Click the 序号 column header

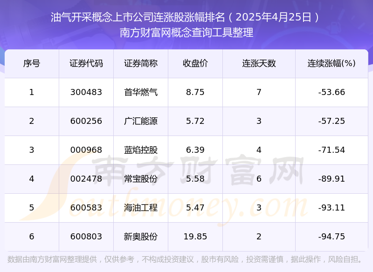pos(32,63)
